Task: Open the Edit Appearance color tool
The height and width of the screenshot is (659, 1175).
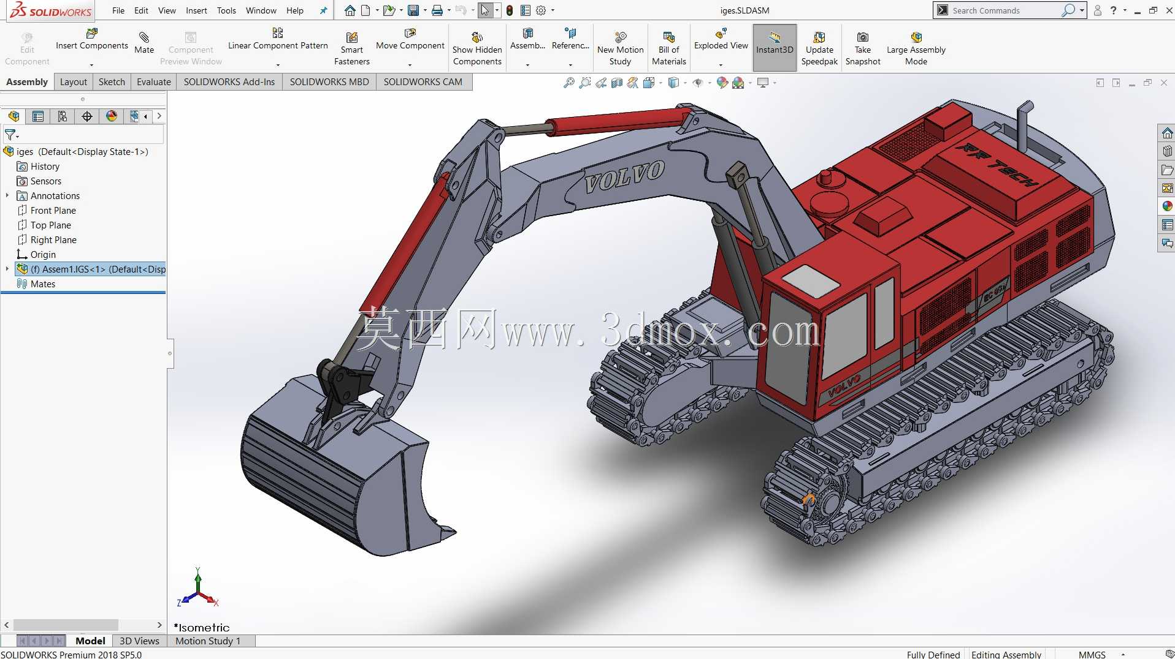Action: (722, 83)
